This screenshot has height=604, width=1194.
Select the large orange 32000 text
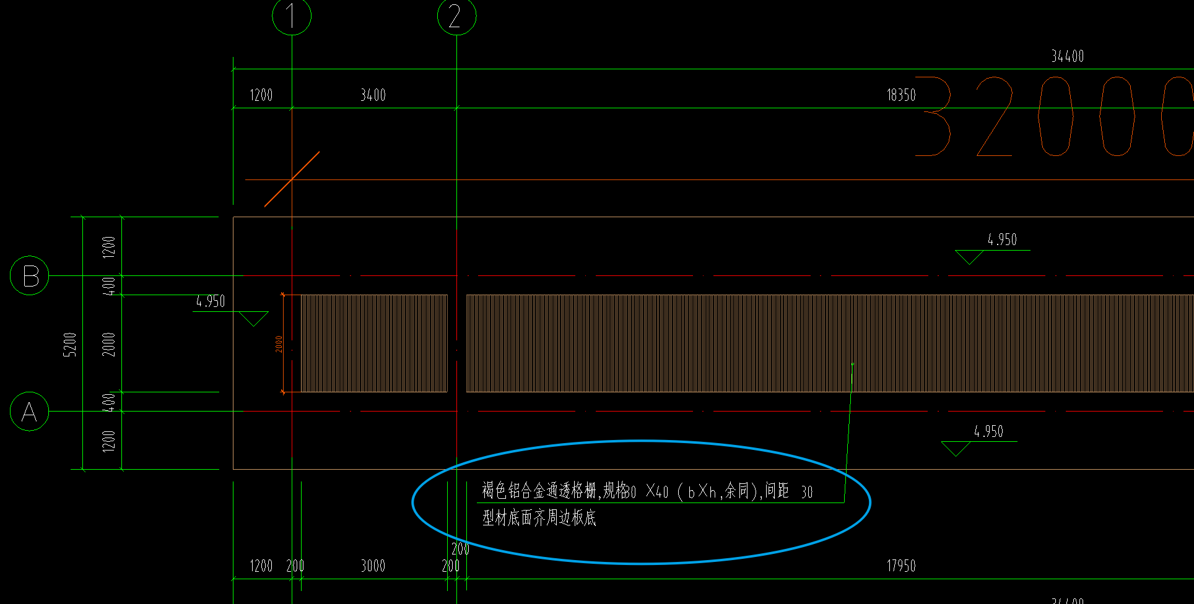pos(1054,116)
